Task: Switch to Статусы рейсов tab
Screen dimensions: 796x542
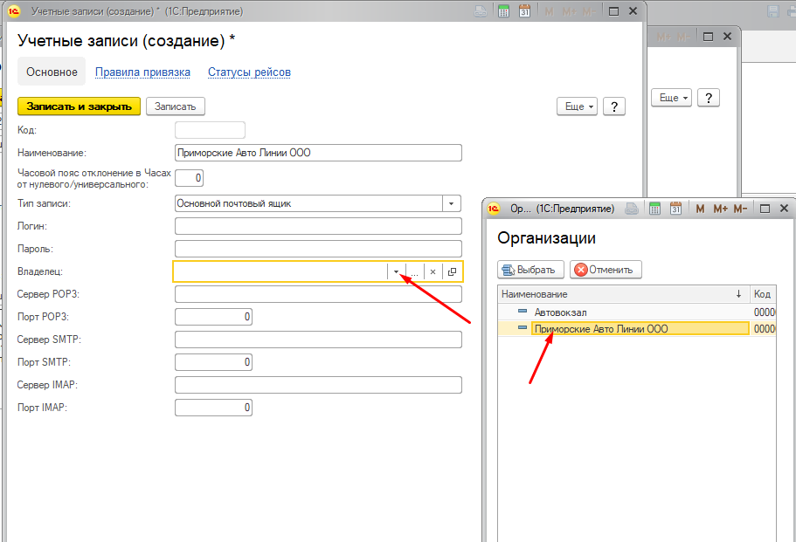Action: point(249,72)
